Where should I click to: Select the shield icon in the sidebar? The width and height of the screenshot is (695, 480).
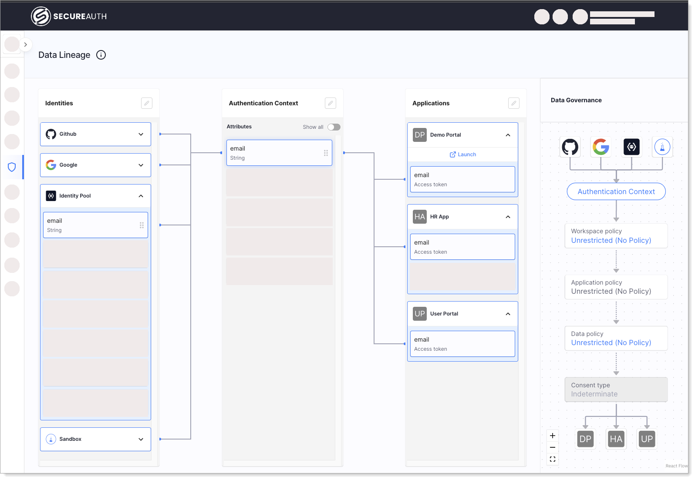(x=12, y=167)
